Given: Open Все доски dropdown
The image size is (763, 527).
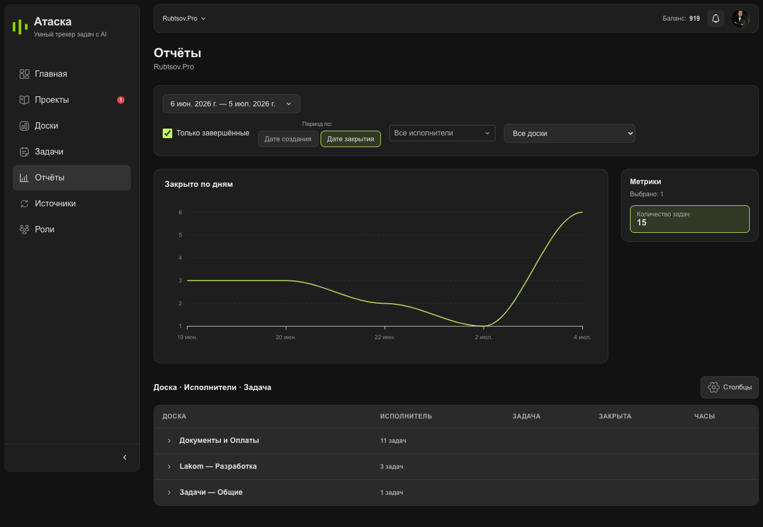Looking at the screenshot, I should (x=570, y=133).
